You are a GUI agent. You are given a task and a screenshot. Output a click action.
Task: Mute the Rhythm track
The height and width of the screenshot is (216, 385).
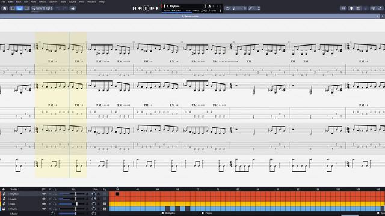(51, 194)
